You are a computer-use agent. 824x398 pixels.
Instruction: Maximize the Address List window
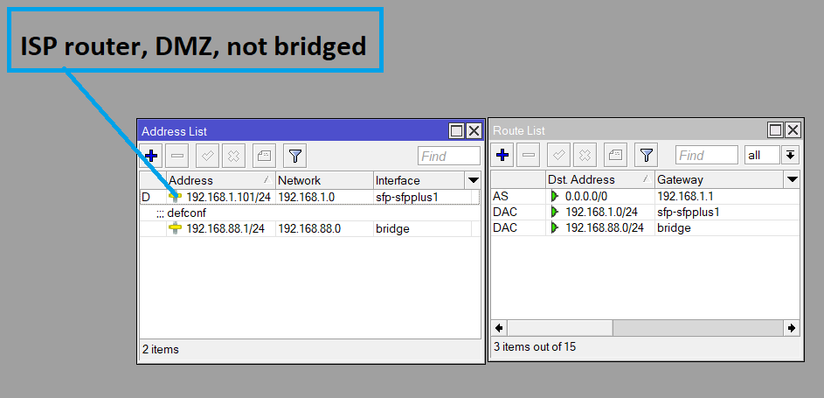pyautogui.click(x=457, y=131)
